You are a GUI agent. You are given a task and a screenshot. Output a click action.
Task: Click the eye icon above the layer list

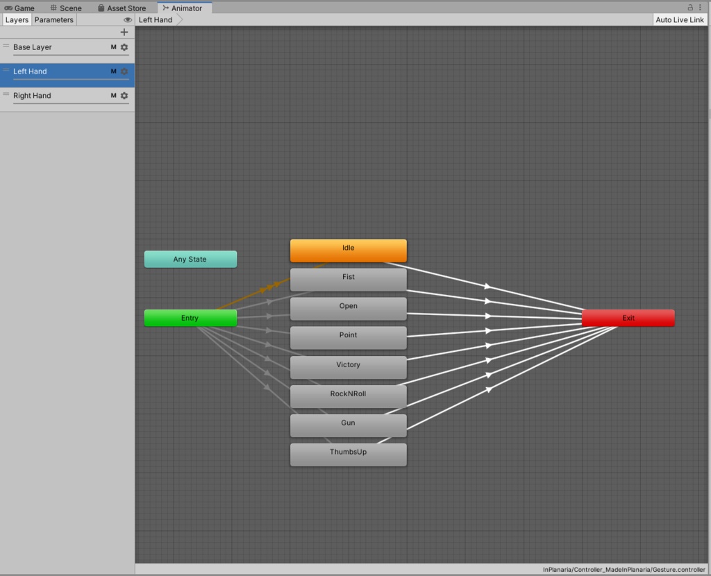(127, 19)
